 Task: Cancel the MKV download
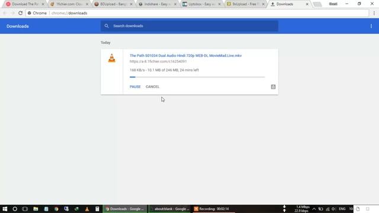click(x=152, y=87)
